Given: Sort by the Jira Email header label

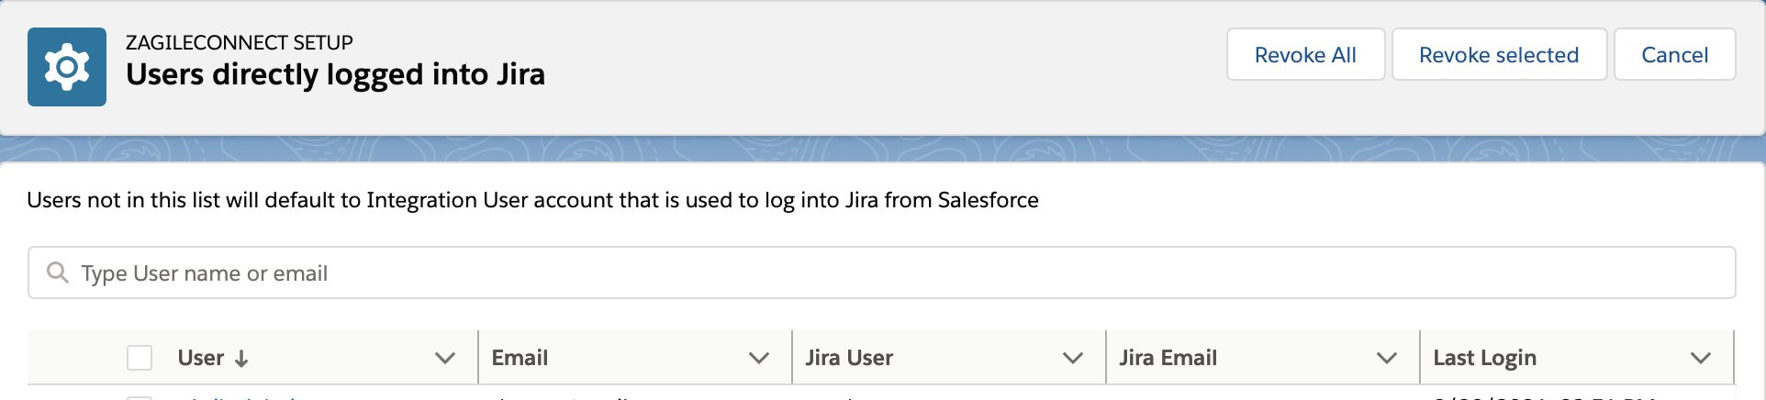Looking at the screenshot, I should point(1168,358).
